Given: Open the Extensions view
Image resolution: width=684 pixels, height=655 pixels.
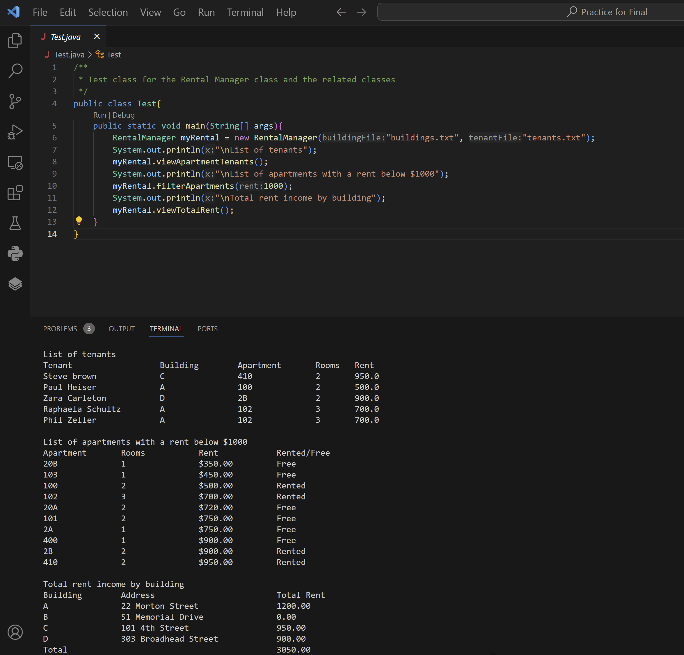Looking at the screenshot, I should coord(15,193).
